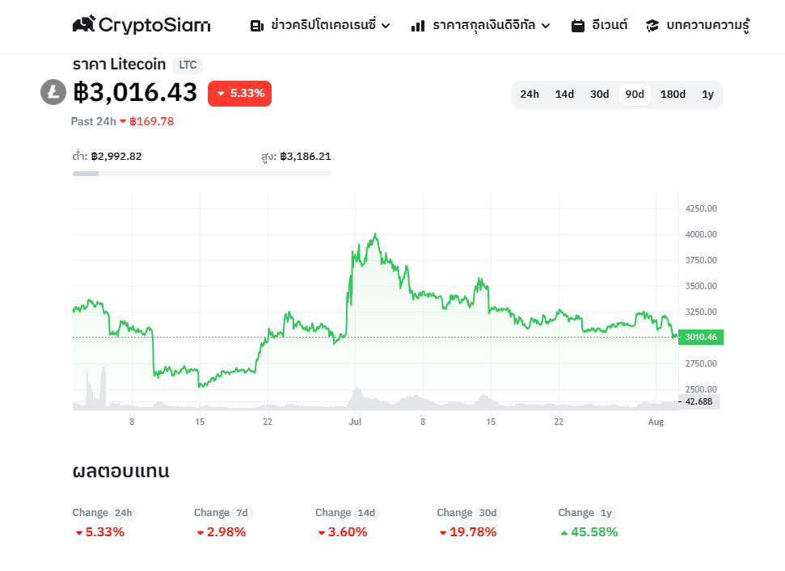Click the ฿3,016.43 price value
The image size is (785, 571).
pyautogui.click(x=135, y=93)
